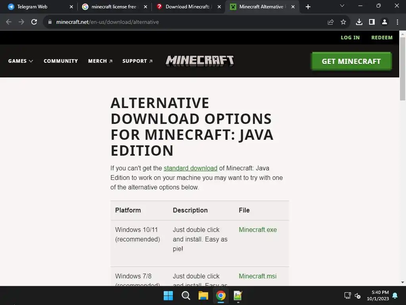Open notifications bell in taskbar
Image resolution: width=406 pixels, height=305 pixels.
[x=395, y=295]
